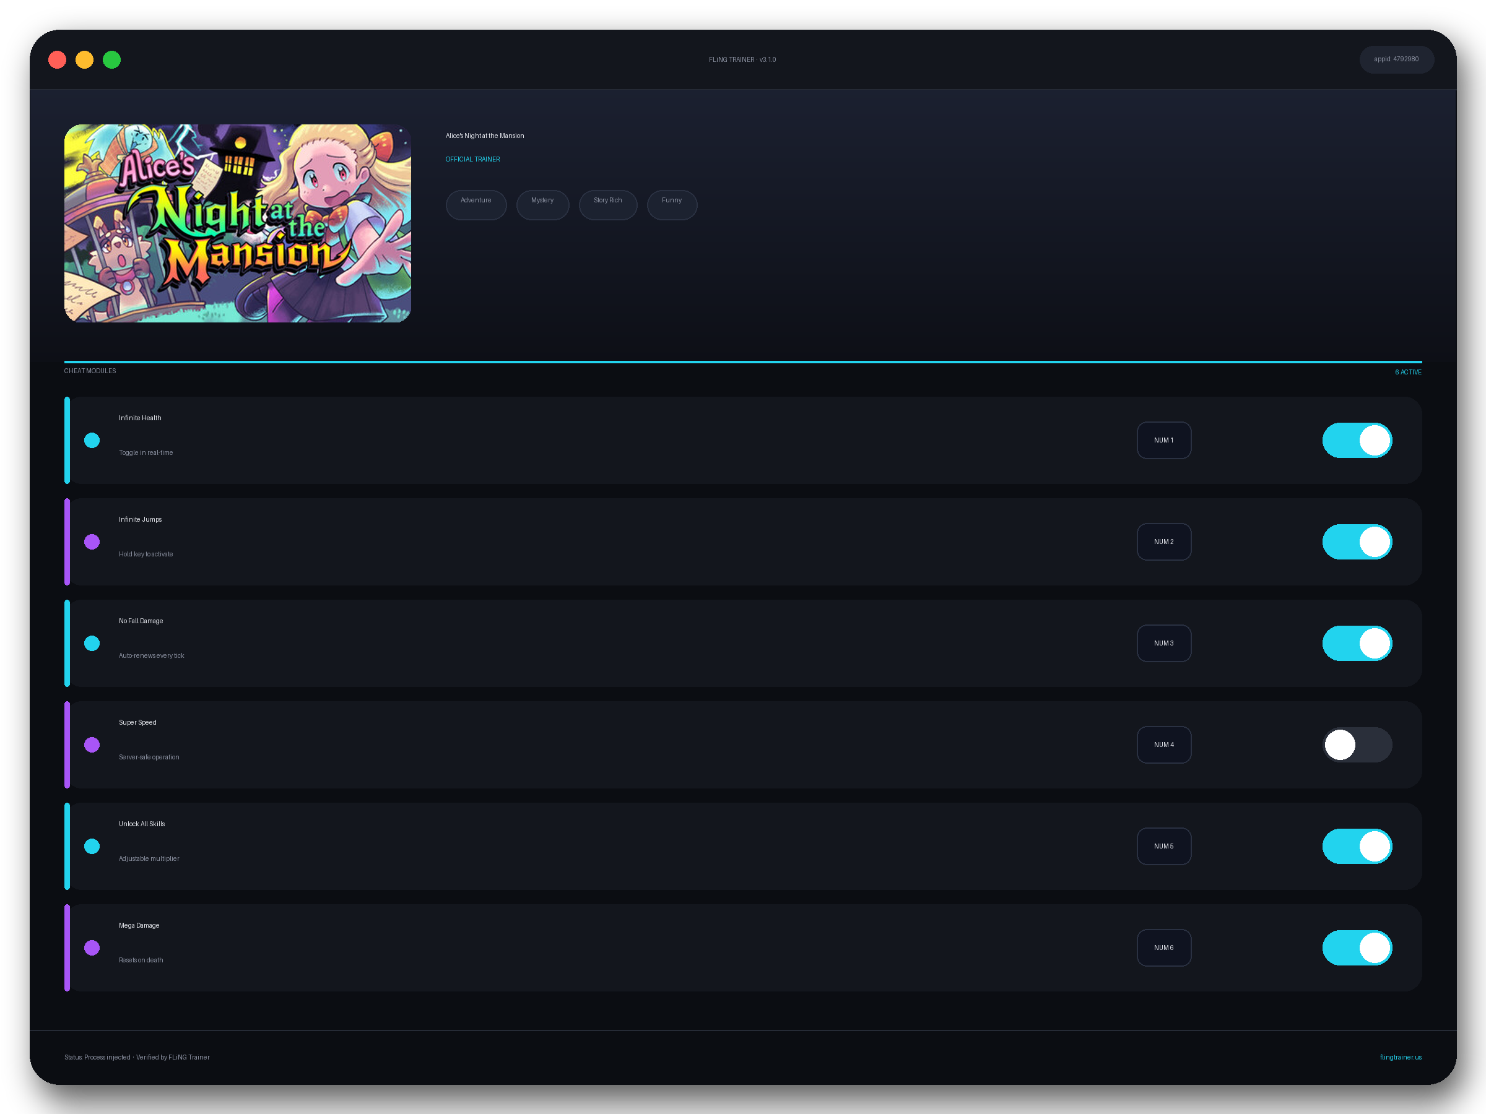Viewport: 1486px width, 1114px height.
Task: Rebind the NUM 5 hotkey
Action: click(x=1163, y=846)
